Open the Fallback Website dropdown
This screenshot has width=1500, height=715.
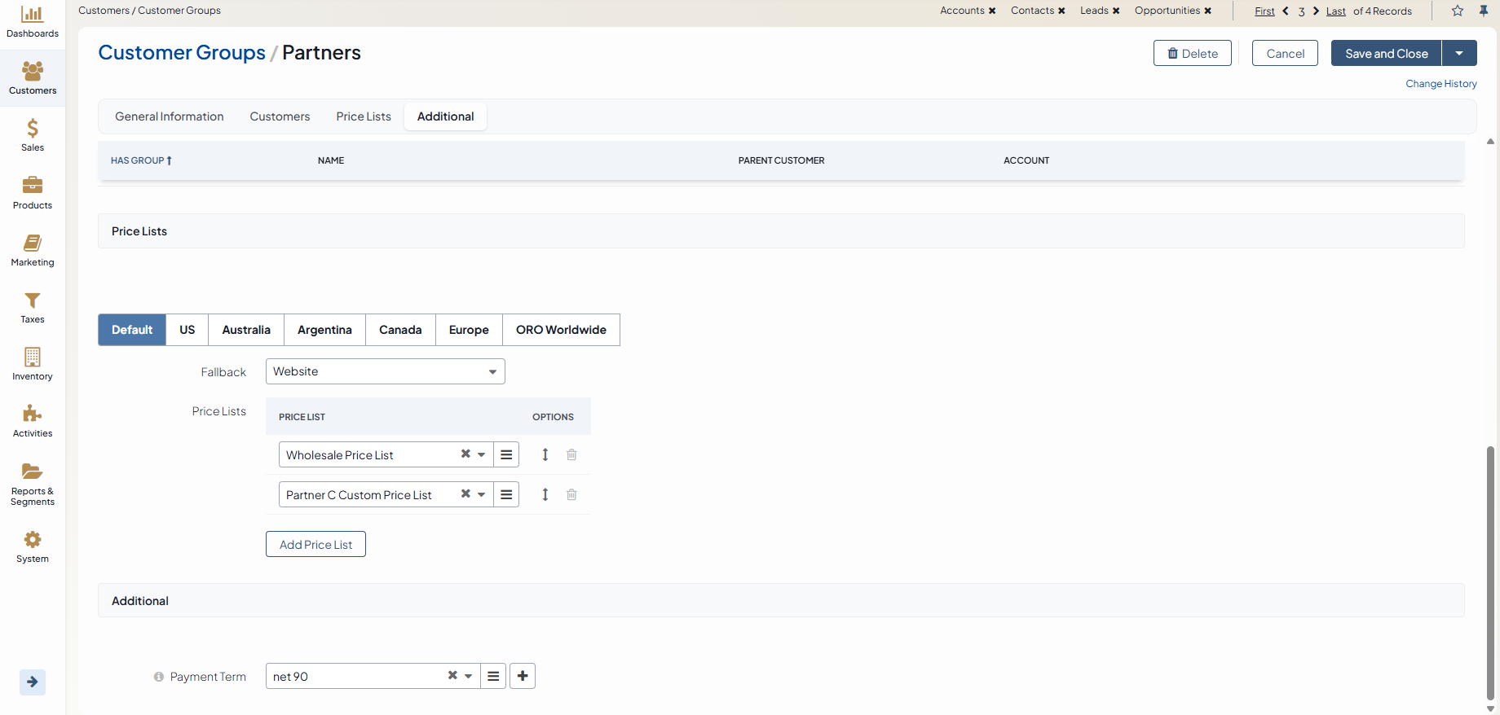385,371
